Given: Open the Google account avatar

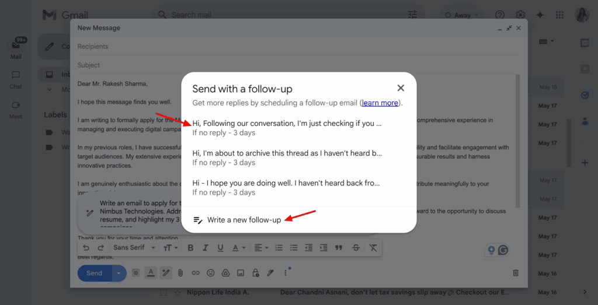Looking at the screenshot, I should coord(582,15).
